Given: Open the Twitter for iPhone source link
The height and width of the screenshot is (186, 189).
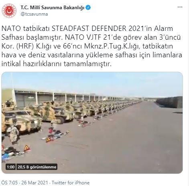Looking at the screenshot, I should (71, 182).
